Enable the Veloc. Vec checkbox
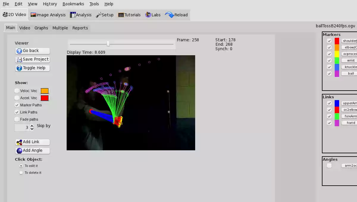This screenshot has width=357, height=202. (x=17, y=91)
